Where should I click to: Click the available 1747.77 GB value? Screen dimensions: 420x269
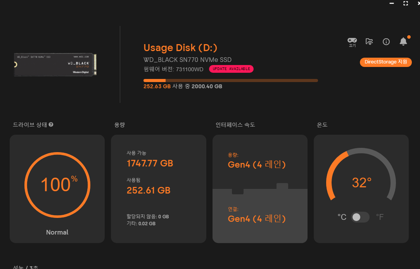pyautogui.click(x=150, y=163)
